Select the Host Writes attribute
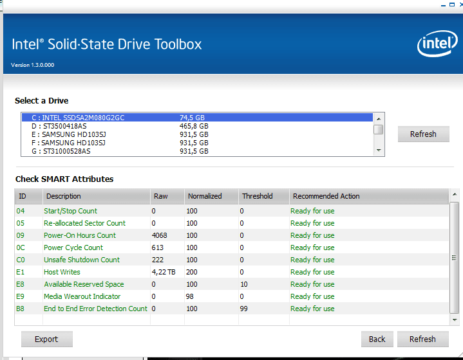The image size is (463, 360). pos(232,272)
